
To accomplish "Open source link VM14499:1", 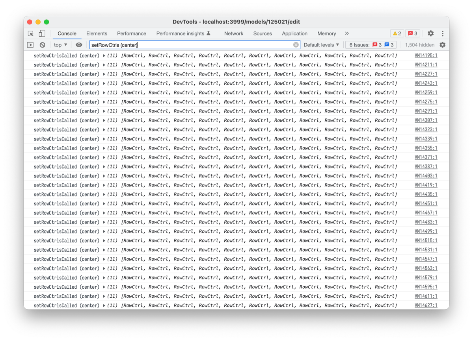I will click(x=426, y=231).
